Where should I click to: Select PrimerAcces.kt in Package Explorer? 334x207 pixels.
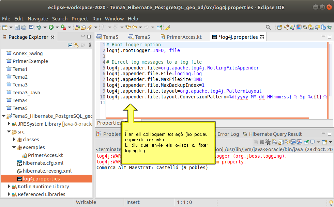42,155
